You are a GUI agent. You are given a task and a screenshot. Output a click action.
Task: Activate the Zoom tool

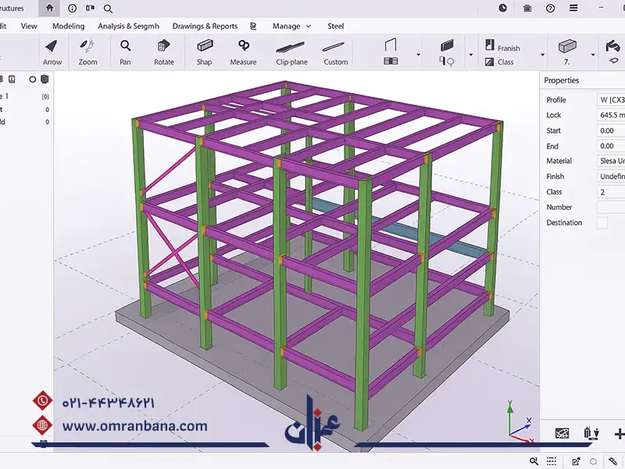pos(87,52)
